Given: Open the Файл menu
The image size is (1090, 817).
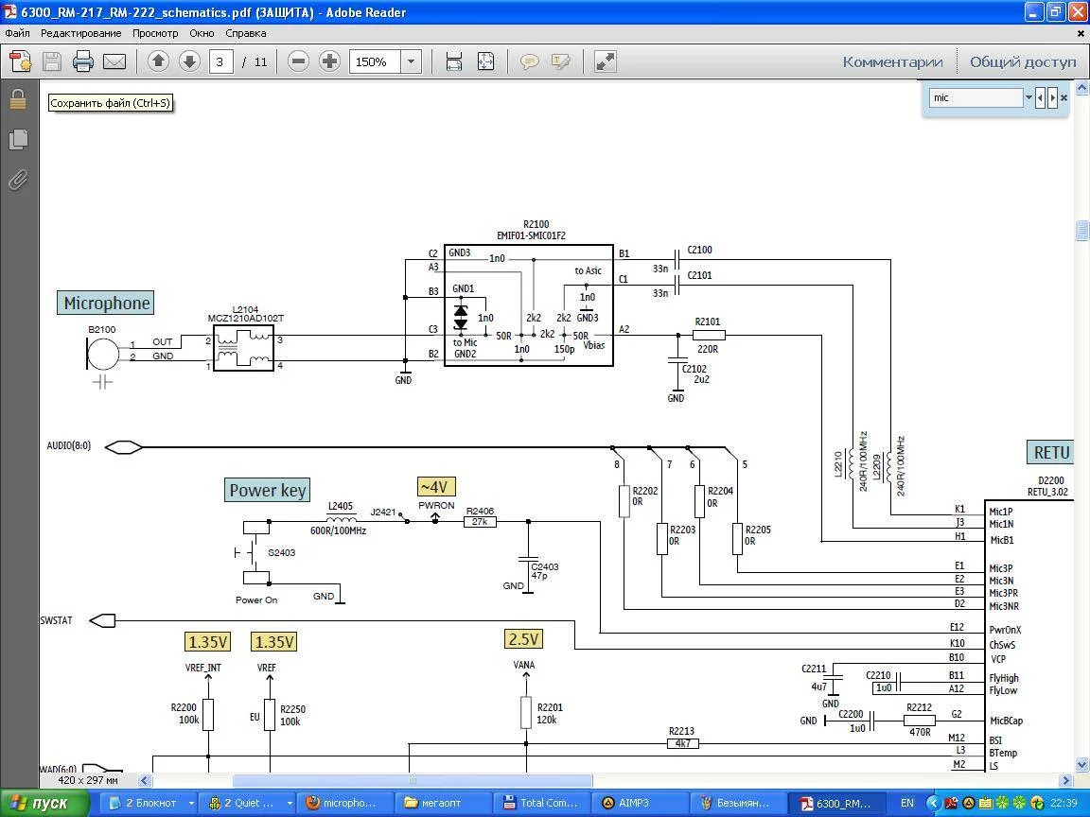Looking at the screenshot, I should pyautogui.click(x=17, y=33).
